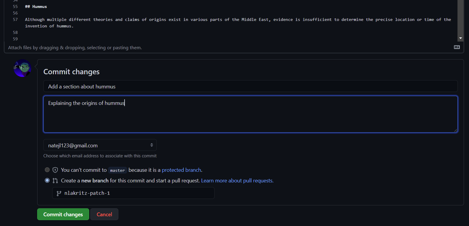This screenshot has height=226, width=469.
Task: Click the shield icon beside master warning
Action: pos(55,170)
